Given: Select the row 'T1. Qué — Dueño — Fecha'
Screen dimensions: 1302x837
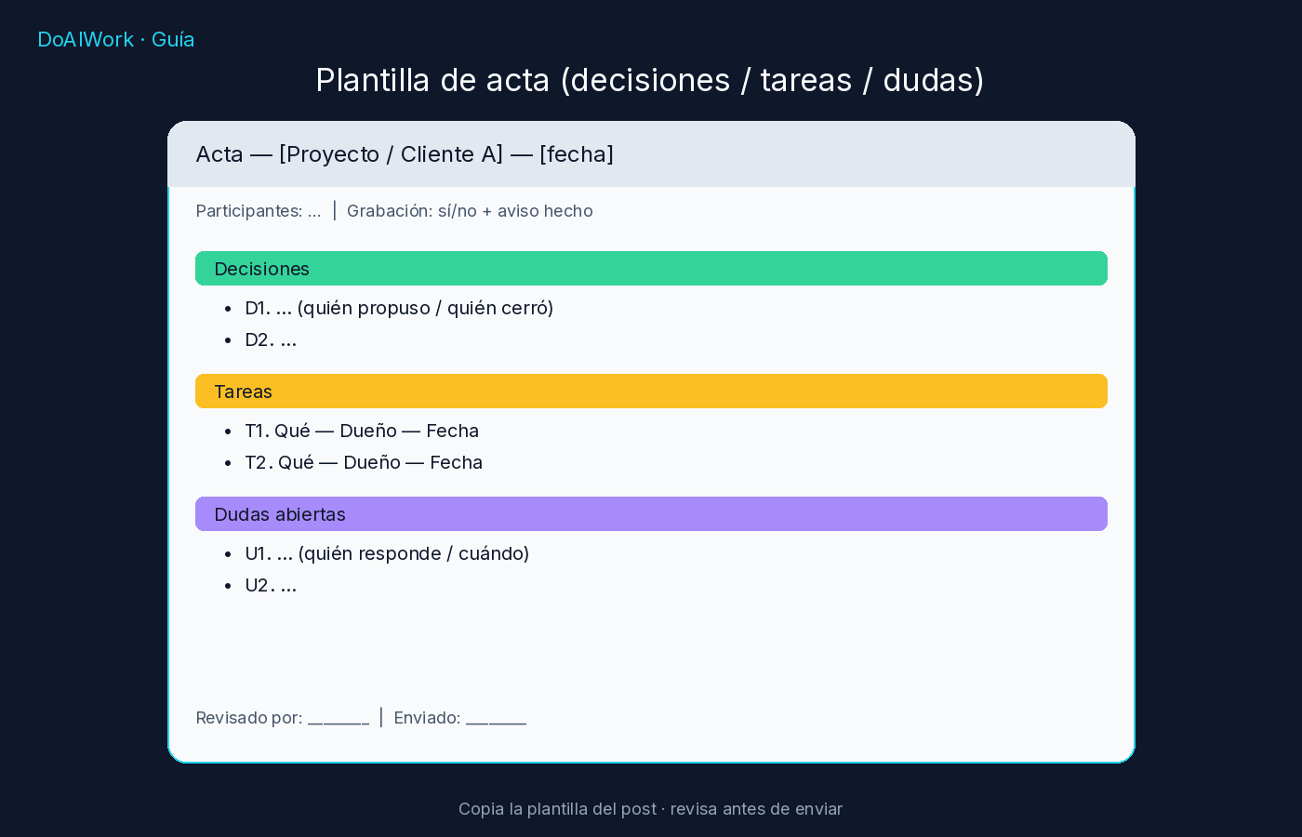Looking at the screenshot, I should tap(362, 431).
